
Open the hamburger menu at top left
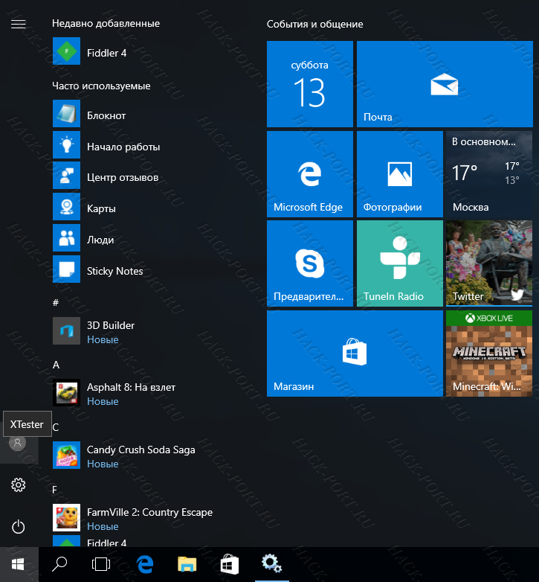pos(18,24)
